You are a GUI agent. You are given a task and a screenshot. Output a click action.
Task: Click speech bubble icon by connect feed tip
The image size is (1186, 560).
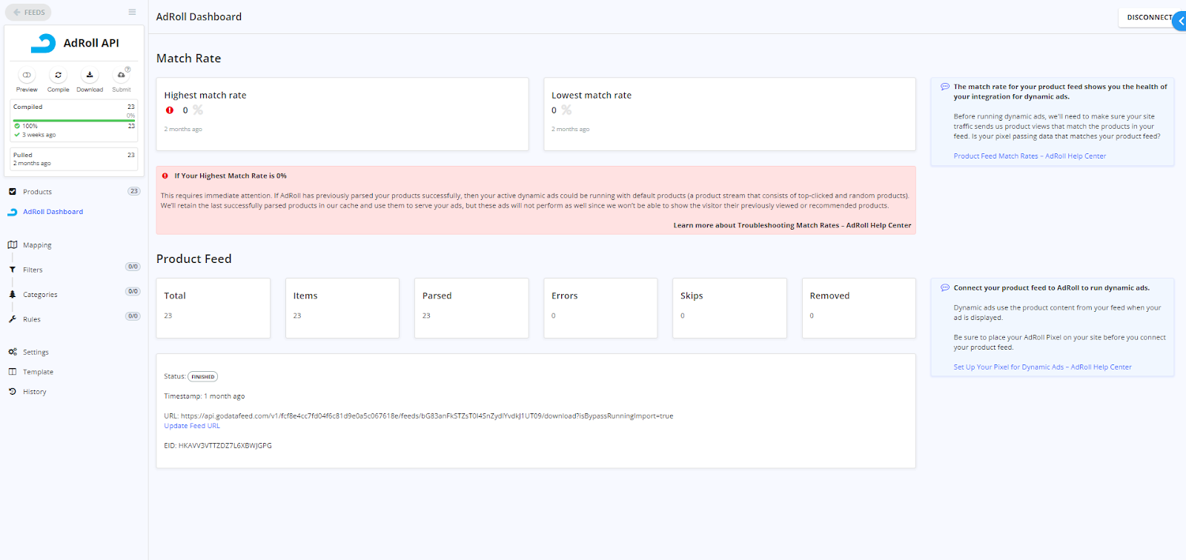click(945, 288)
